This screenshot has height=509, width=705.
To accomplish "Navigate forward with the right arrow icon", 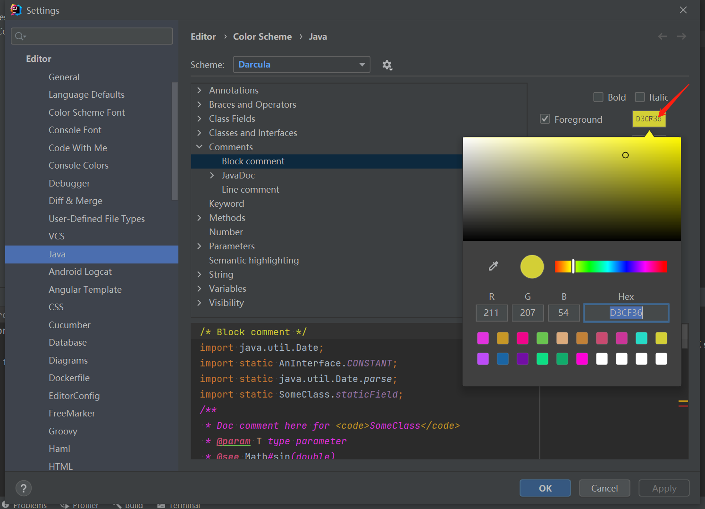I will (x=681, y=36).
